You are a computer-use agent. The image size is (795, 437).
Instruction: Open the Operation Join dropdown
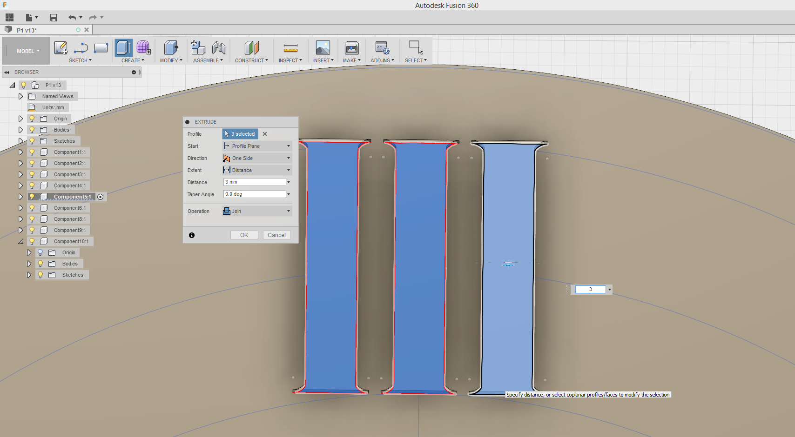point(257,211)
